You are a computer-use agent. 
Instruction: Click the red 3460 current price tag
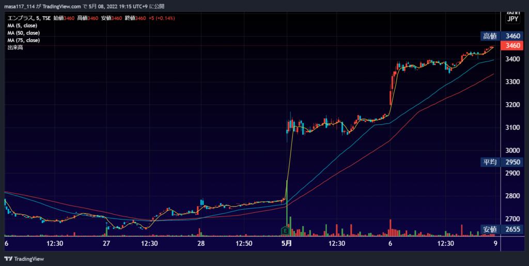coord(512,45)
